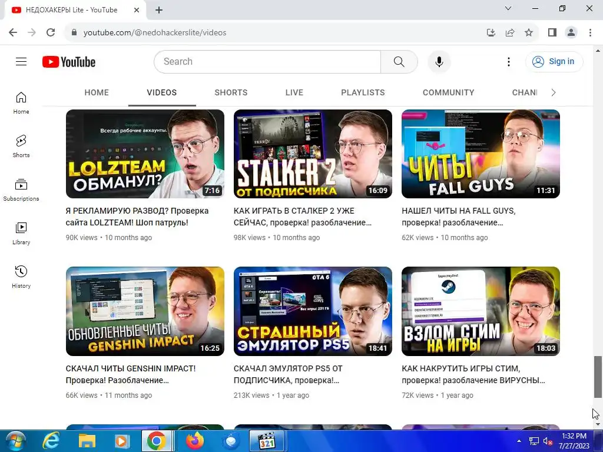Reload the page
The image size is (603, 452).
[x=51, y=32]
